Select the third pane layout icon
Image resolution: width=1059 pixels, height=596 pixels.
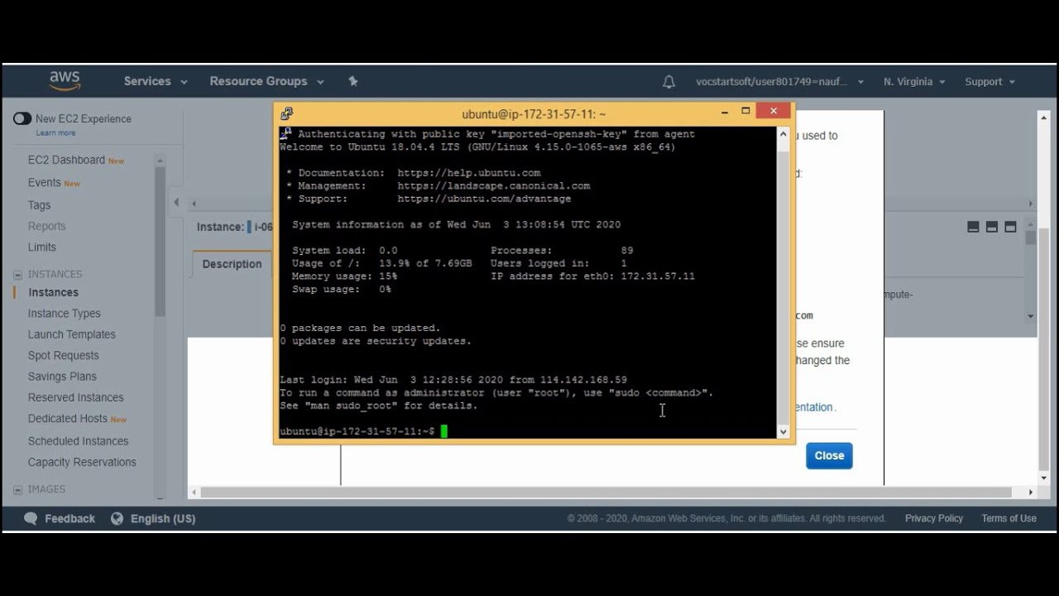point(1010,227)
